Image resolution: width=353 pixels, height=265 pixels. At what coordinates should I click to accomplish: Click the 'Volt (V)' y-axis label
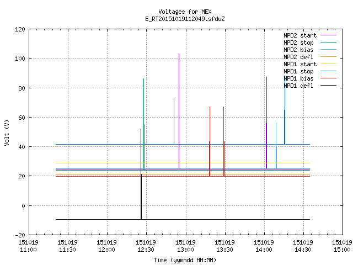[x=7, y=132]
